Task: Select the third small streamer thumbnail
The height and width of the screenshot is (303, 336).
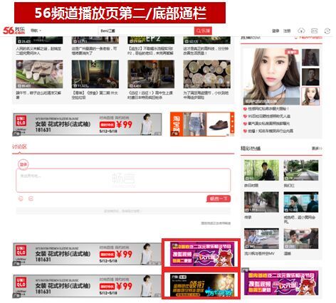Action: point(310,96)
